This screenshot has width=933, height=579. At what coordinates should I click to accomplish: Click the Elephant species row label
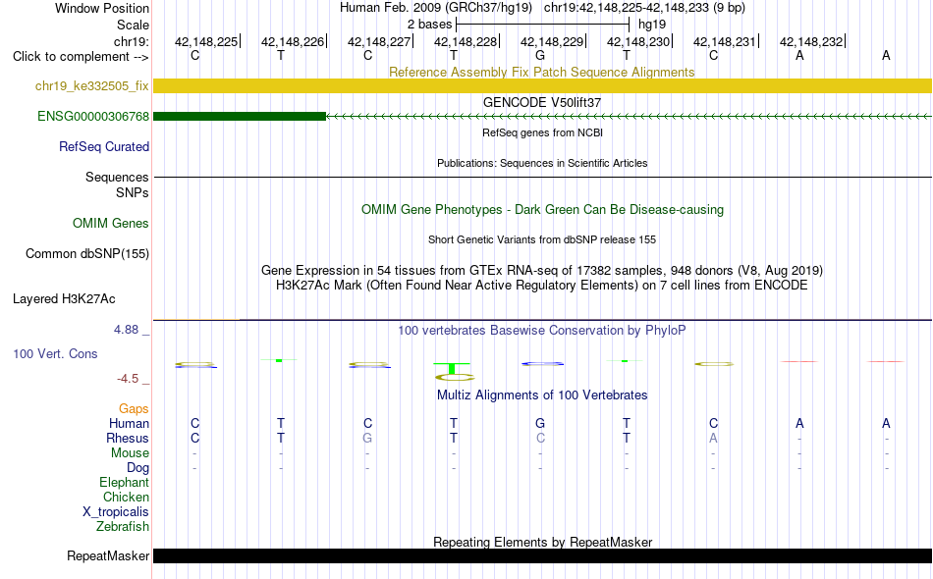click(124, 483)
